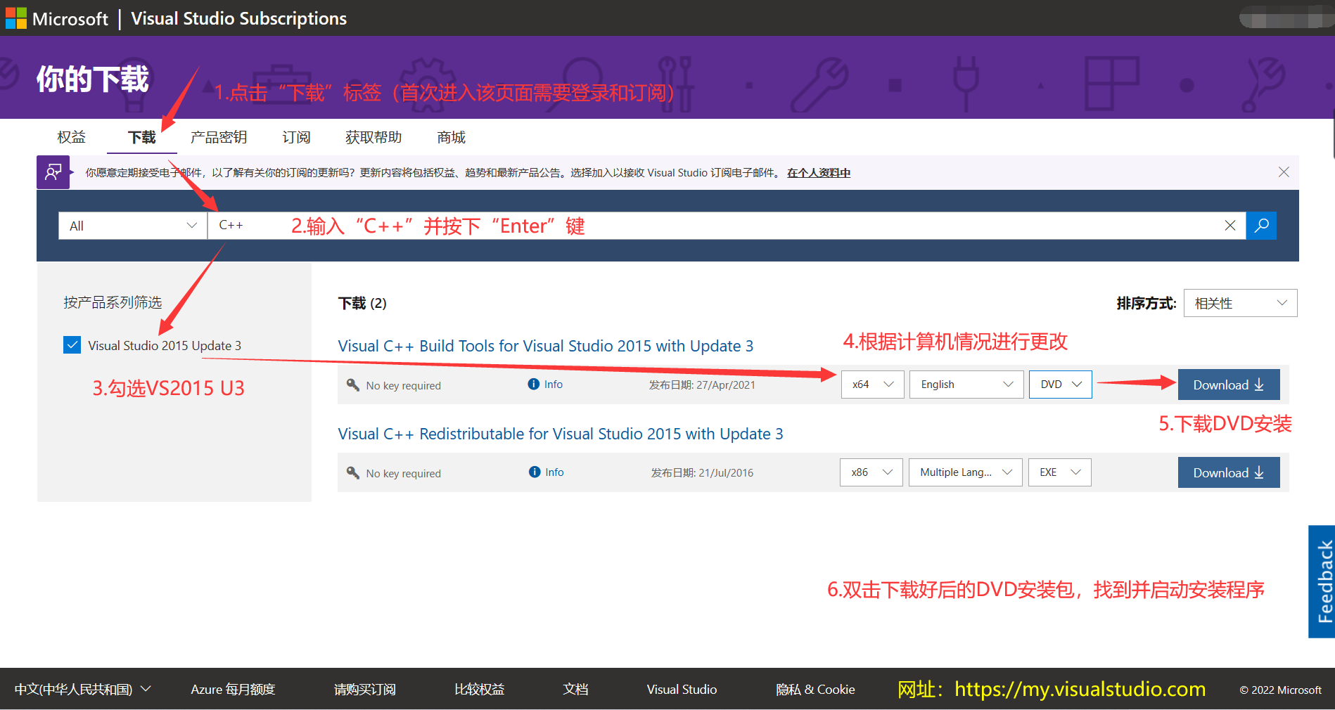This screenshot has height=710, width=1335.
Task: Switch to the 权益 tab
Action: point(71,137)
